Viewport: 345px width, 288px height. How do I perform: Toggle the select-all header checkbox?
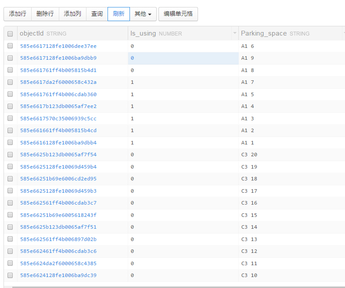pos(10,34)
